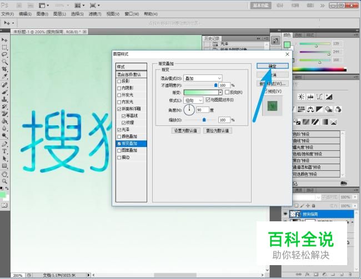Select the Rectangle shape tool
Screen dimensions: 361x279
(4, 166)
